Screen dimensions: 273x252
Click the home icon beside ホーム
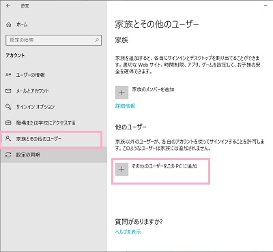9,25
